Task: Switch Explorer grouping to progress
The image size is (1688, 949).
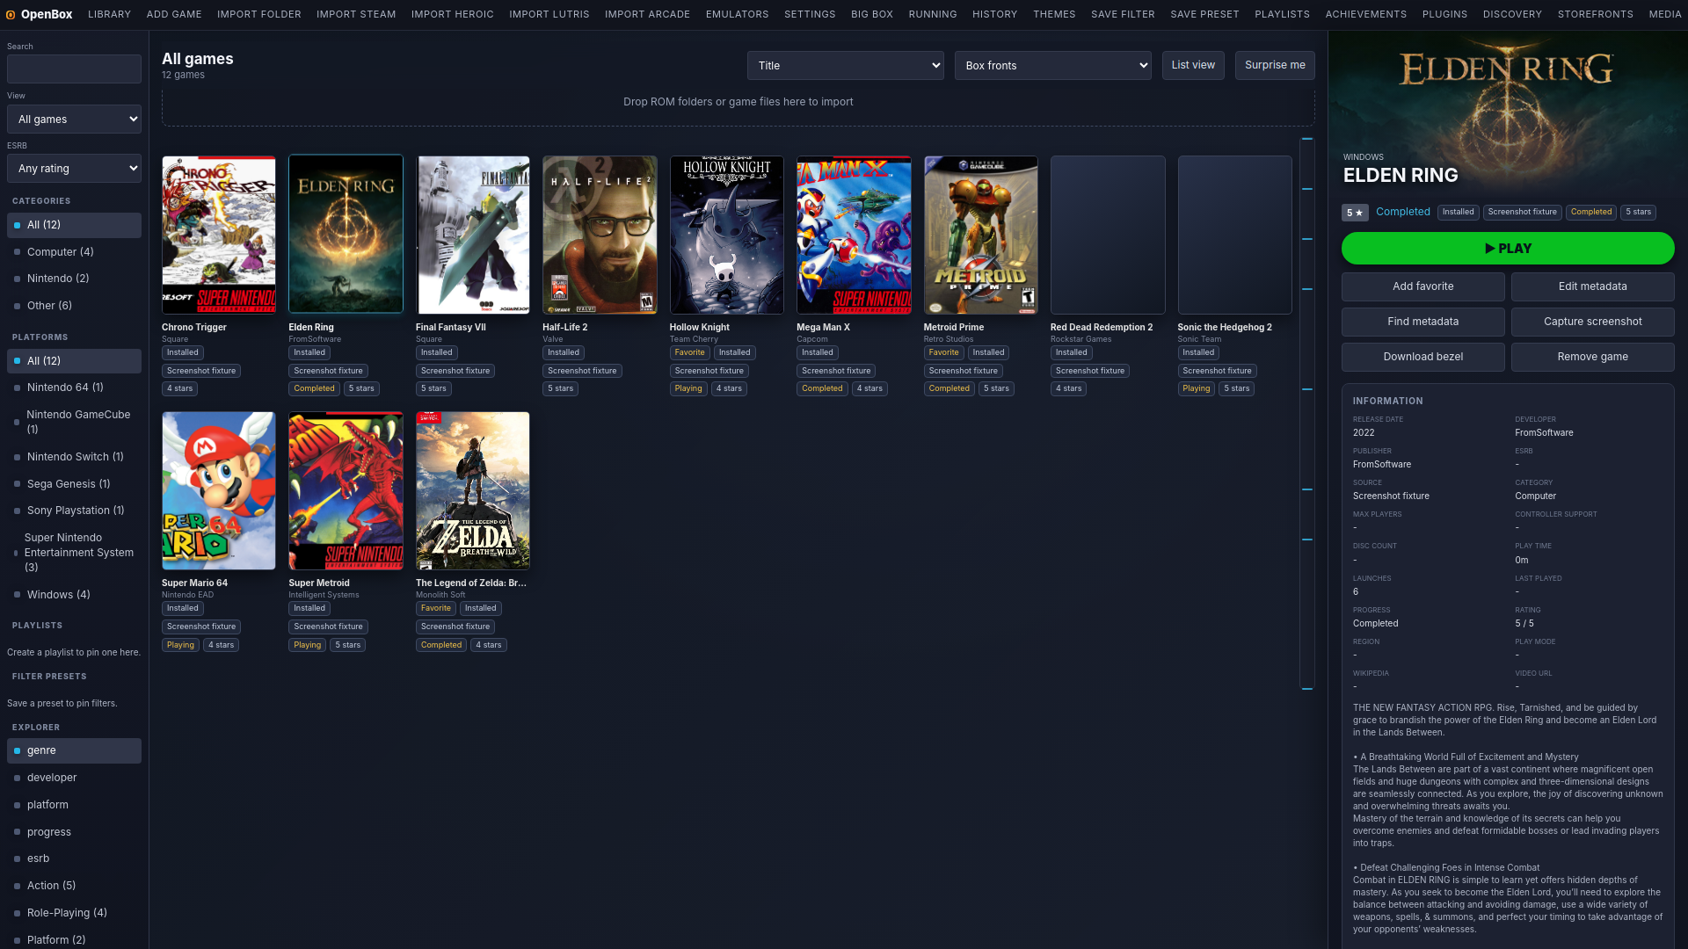Action: pos(74,832)
